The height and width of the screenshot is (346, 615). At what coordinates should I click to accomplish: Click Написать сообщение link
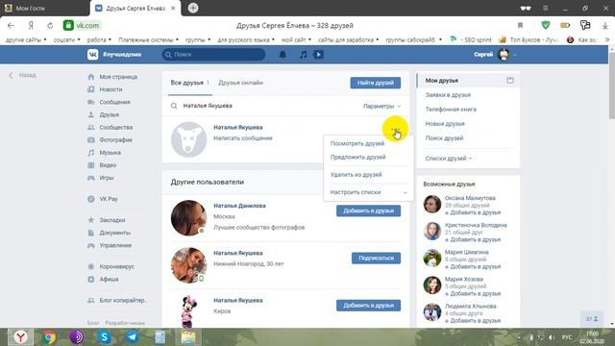pyautogui.click(x=243, y=138)
